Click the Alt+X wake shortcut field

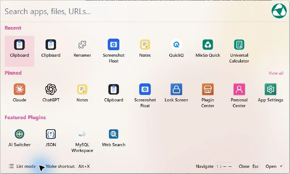point(84,166)
